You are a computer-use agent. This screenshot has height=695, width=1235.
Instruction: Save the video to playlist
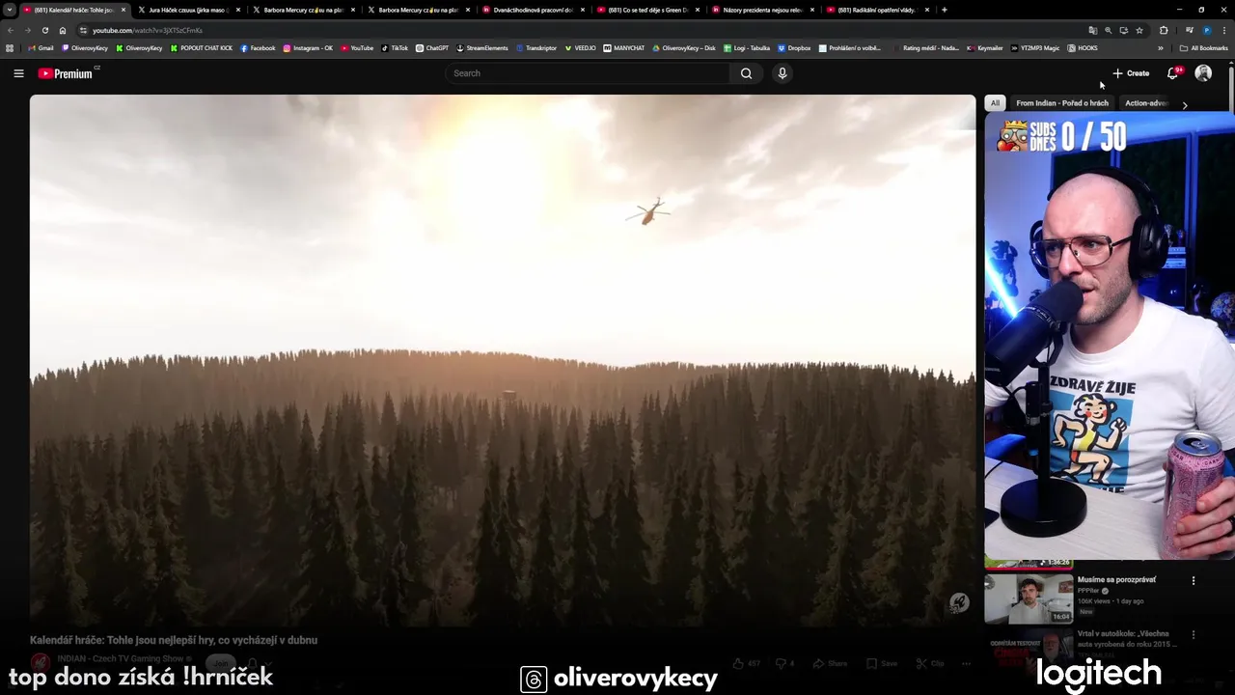coord(882,663)
